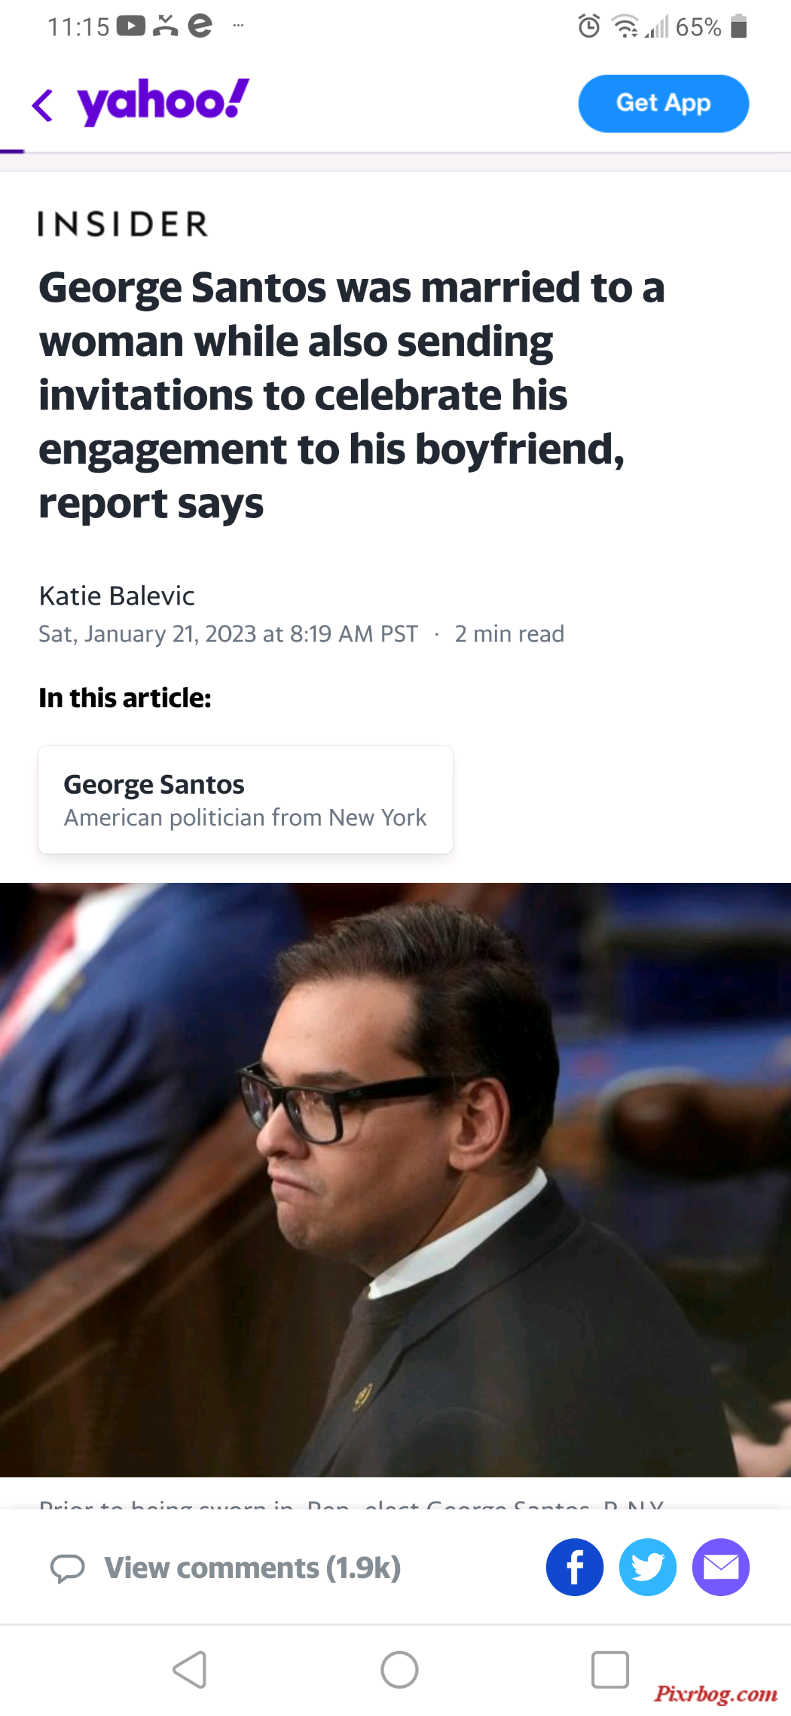
Task: Tap the Insider publisher logo
Action: [x=123, y=223]
